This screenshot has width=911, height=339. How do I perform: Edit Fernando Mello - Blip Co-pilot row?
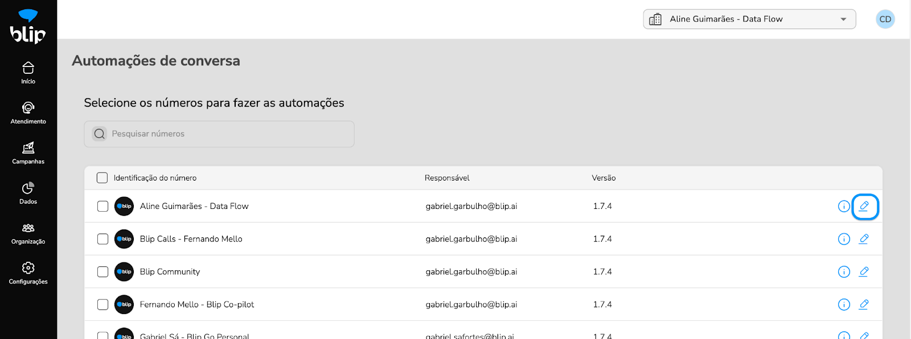[864, 305]
